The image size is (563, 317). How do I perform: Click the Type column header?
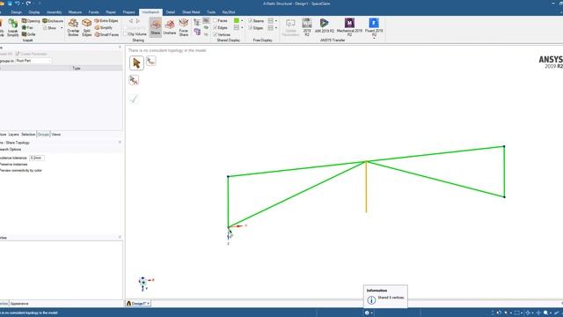[x=77, y=68]
